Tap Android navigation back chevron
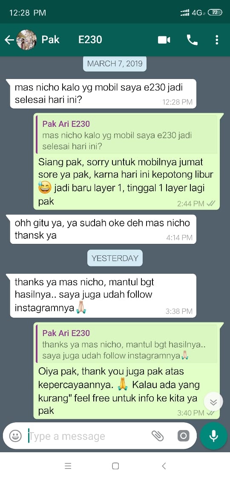Image resolution: width=230 pixels, height=480 pixels. coord(164,466)
